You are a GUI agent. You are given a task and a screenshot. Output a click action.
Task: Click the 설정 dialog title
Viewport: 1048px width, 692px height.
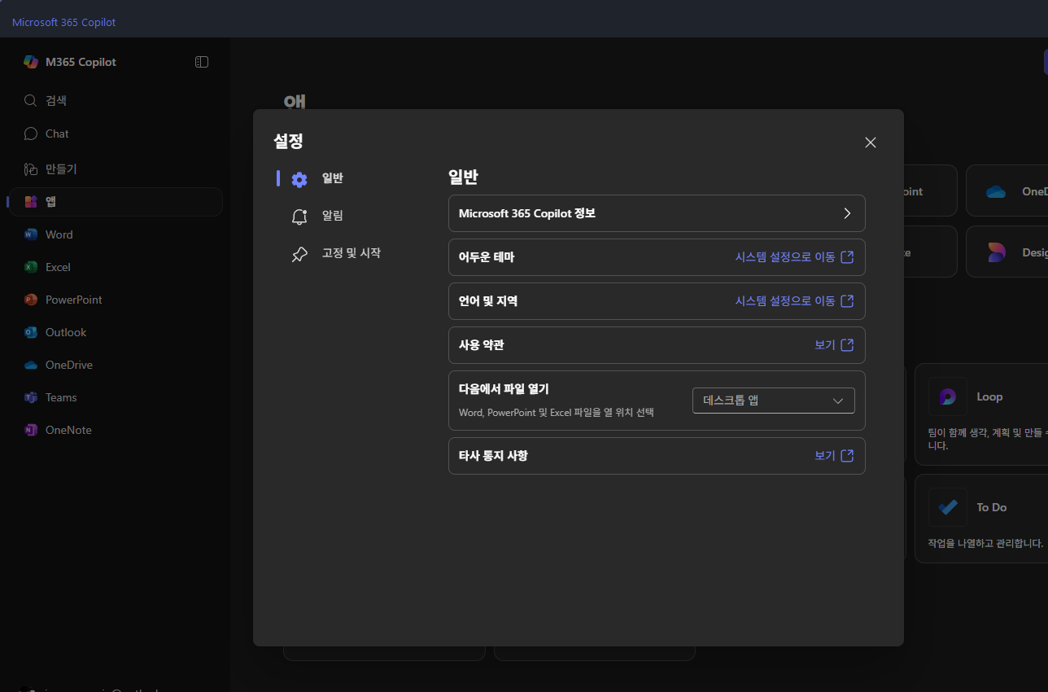pos(288,141)
